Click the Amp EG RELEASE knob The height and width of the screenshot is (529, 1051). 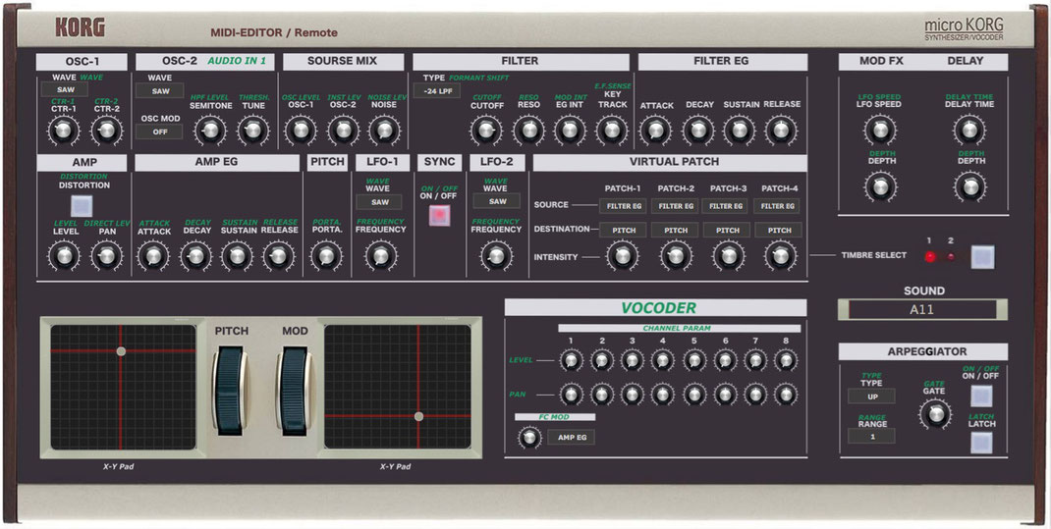[x=279, y=256]
